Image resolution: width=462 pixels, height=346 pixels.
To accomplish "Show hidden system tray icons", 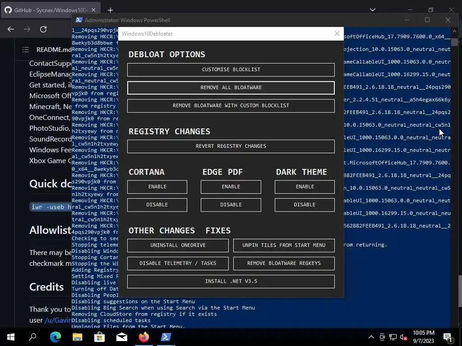I will [371, 337].
